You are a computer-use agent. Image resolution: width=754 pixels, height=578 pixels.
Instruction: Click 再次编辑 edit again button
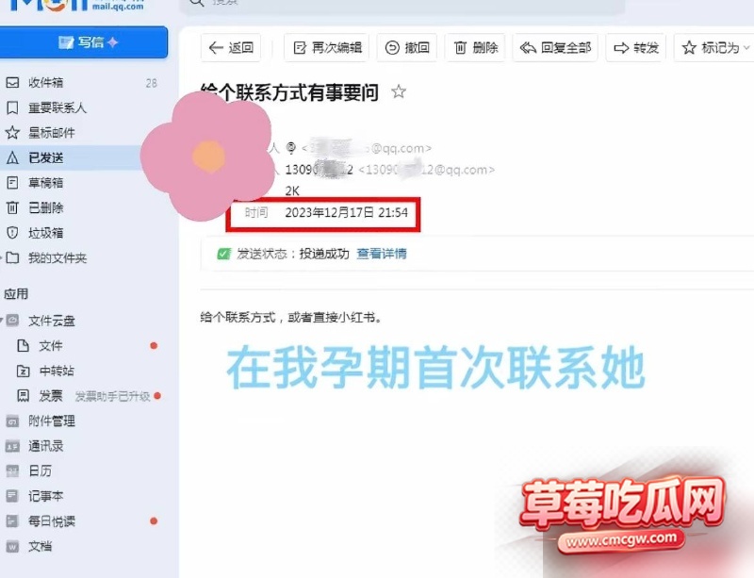coord(326,48)
